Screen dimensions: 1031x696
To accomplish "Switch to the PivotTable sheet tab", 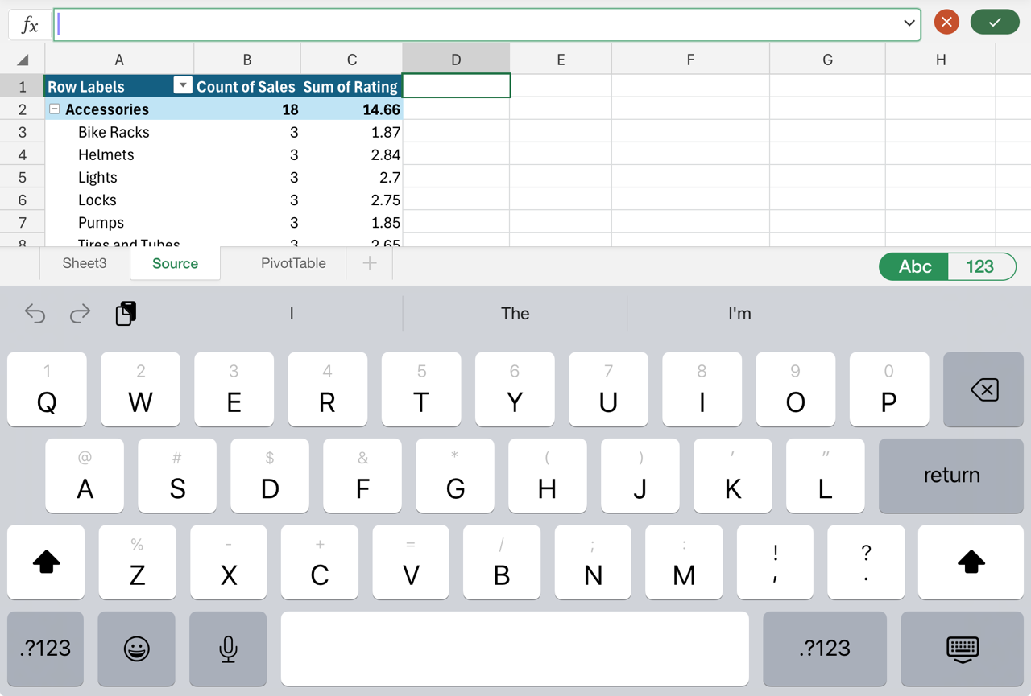I will point(293,263).
